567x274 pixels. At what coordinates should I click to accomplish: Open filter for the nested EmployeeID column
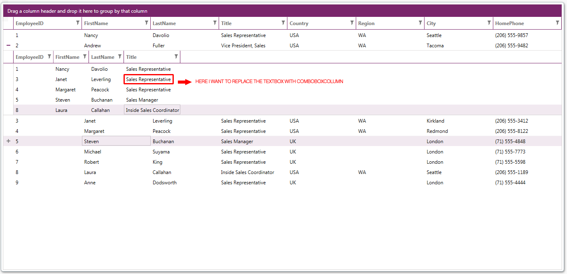(49, 57)
